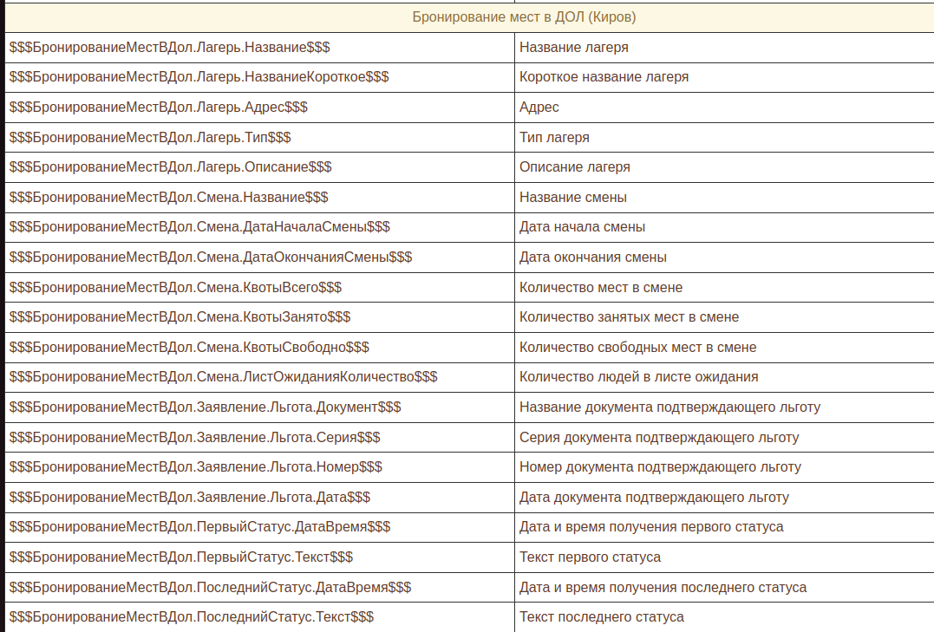Click the Смена.ДатаНачалаСмены$$$ variable cell
The image size is (934, 632).
click(199, 227)
